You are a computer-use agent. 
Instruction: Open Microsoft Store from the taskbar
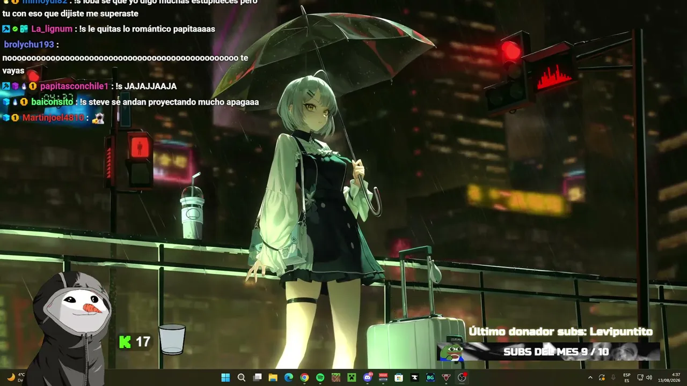pyautogui.click(x=399, y=377)
